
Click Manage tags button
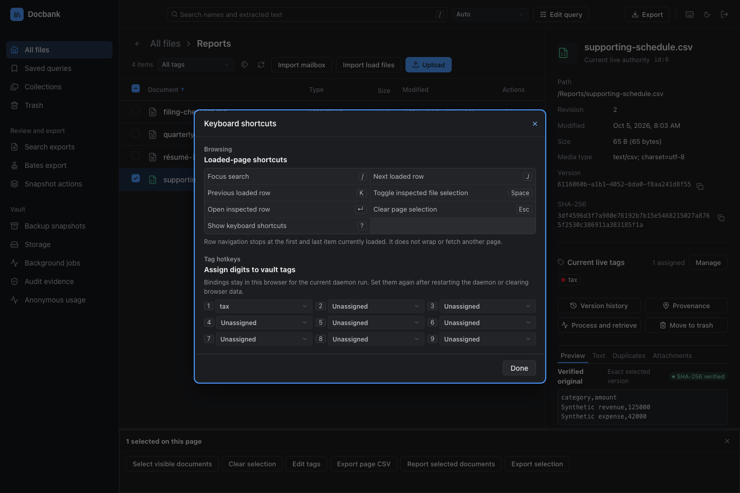pyautogui.click(x=708, y=262)
